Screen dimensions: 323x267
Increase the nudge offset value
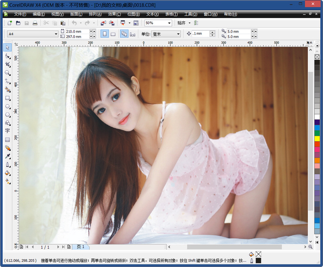[x=212, y=32]
